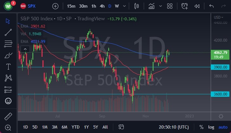Select the text annotation tool

point(8,67)
